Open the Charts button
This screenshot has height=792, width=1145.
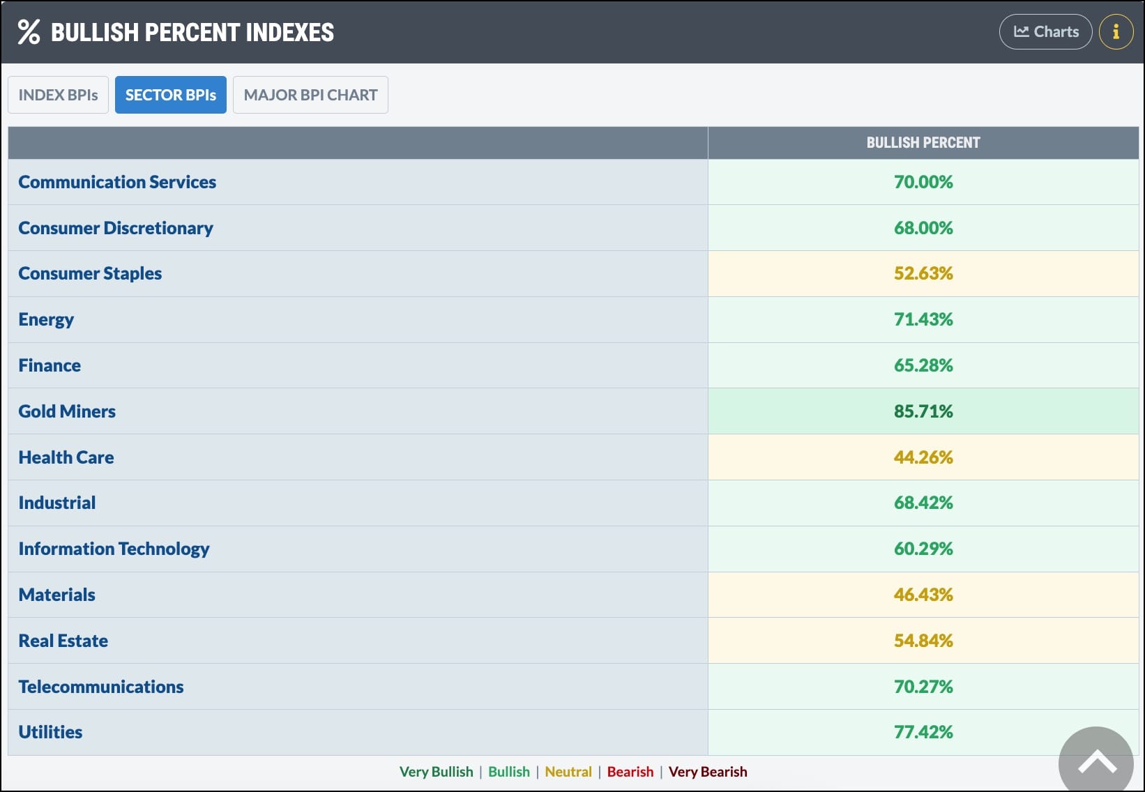tap(1045, 32)
